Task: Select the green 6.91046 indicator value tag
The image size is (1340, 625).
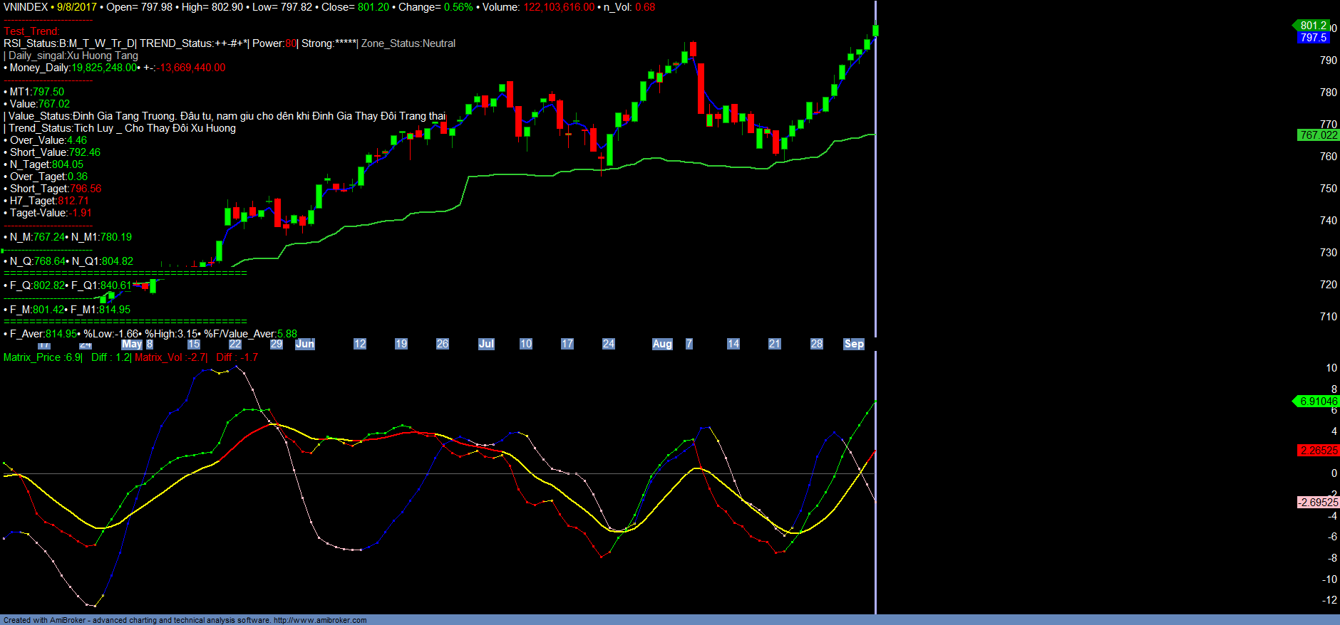Action: point(1318,401)
